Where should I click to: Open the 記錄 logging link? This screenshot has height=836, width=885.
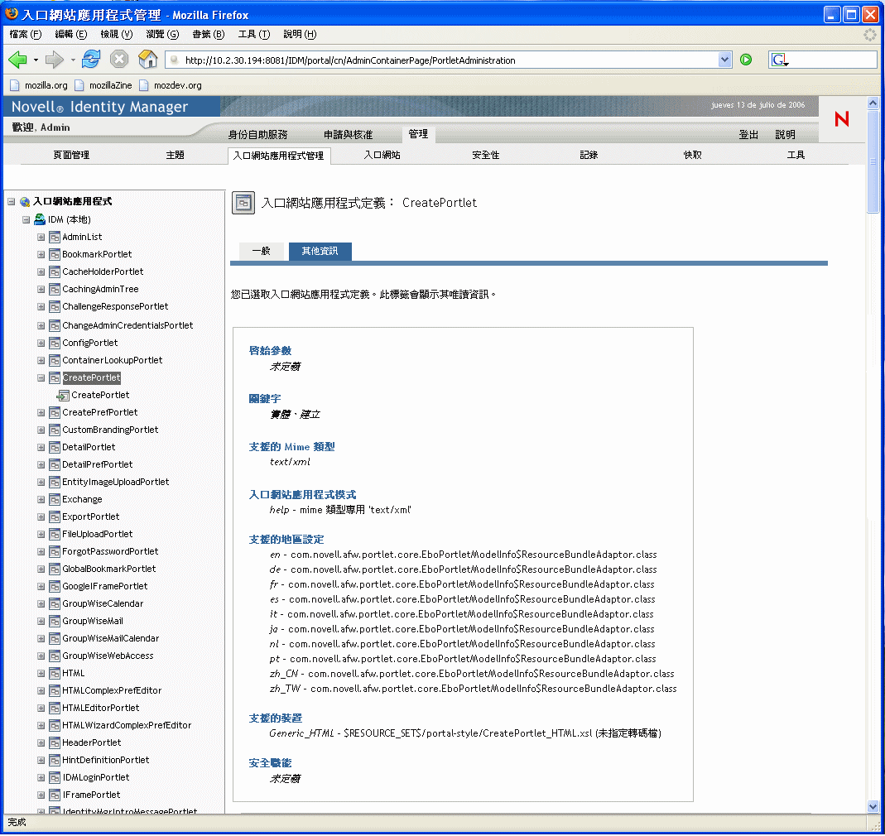(x=589, y=156)
